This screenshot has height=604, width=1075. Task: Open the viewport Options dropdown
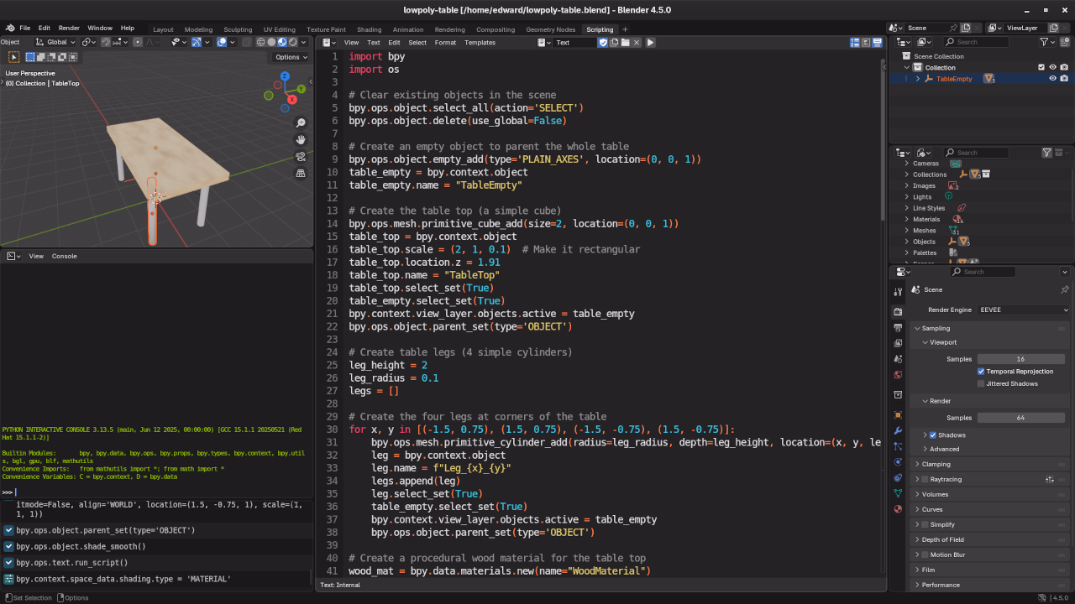click(291, 57)
